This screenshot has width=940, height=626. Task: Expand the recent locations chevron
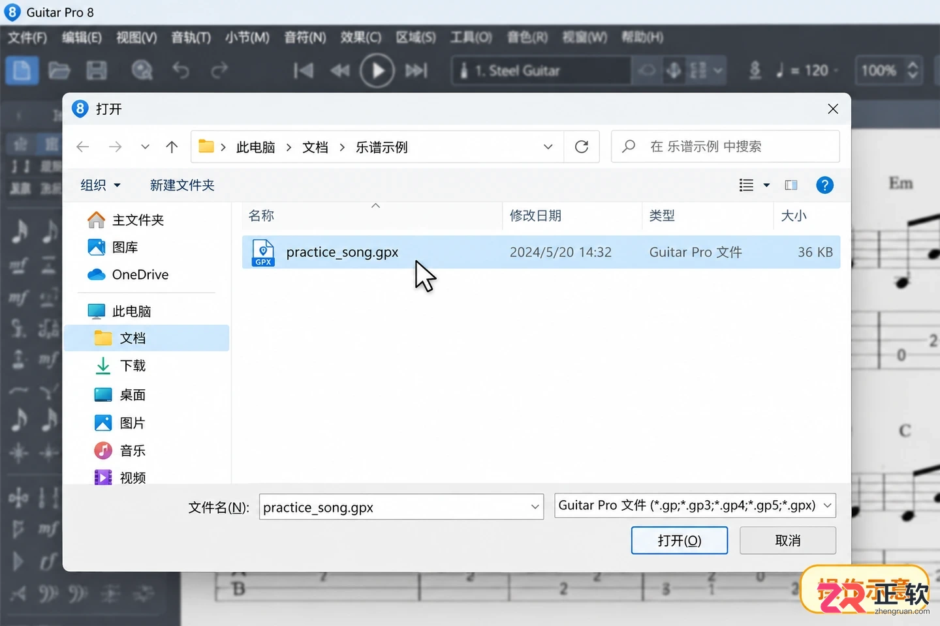pyautogui.click(x=145, y=147)
